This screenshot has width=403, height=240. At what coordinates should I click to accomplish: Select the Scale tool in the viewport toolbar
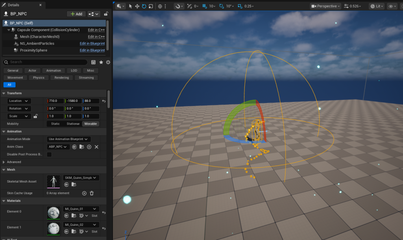click(x=151, y=6)
